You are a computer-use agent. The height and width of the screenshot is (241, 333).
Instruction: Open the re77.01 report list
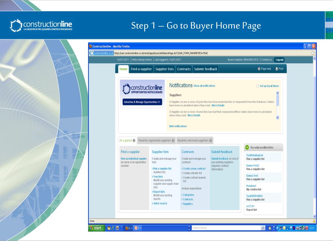[x=250, y=206]
